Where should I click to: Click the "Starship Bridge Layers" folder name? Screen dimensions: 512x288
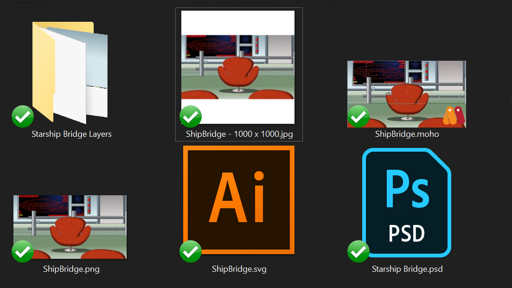pyautogui.click(x=71, y=134)
